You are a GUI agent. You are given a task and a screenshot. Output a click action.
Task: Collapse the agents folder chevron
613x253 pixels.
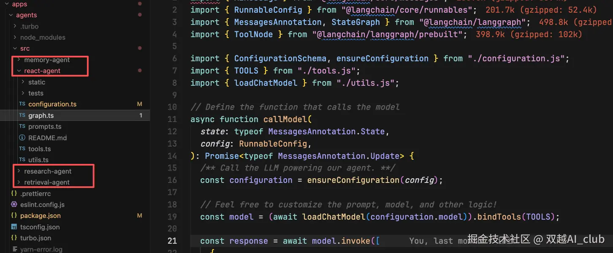pyautogui.click(x=11, y=15)
